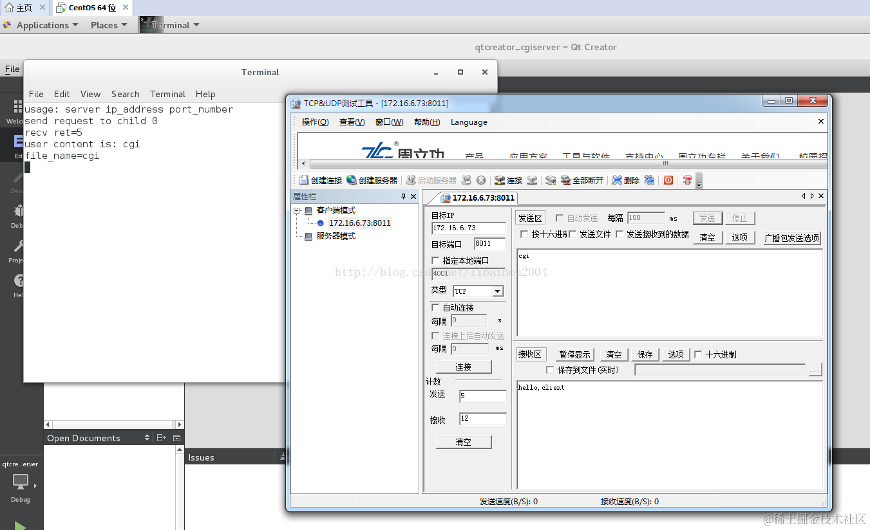
Task: Check the 发送接收到的数据 checkbox
Action: click(x=619, y=234)
